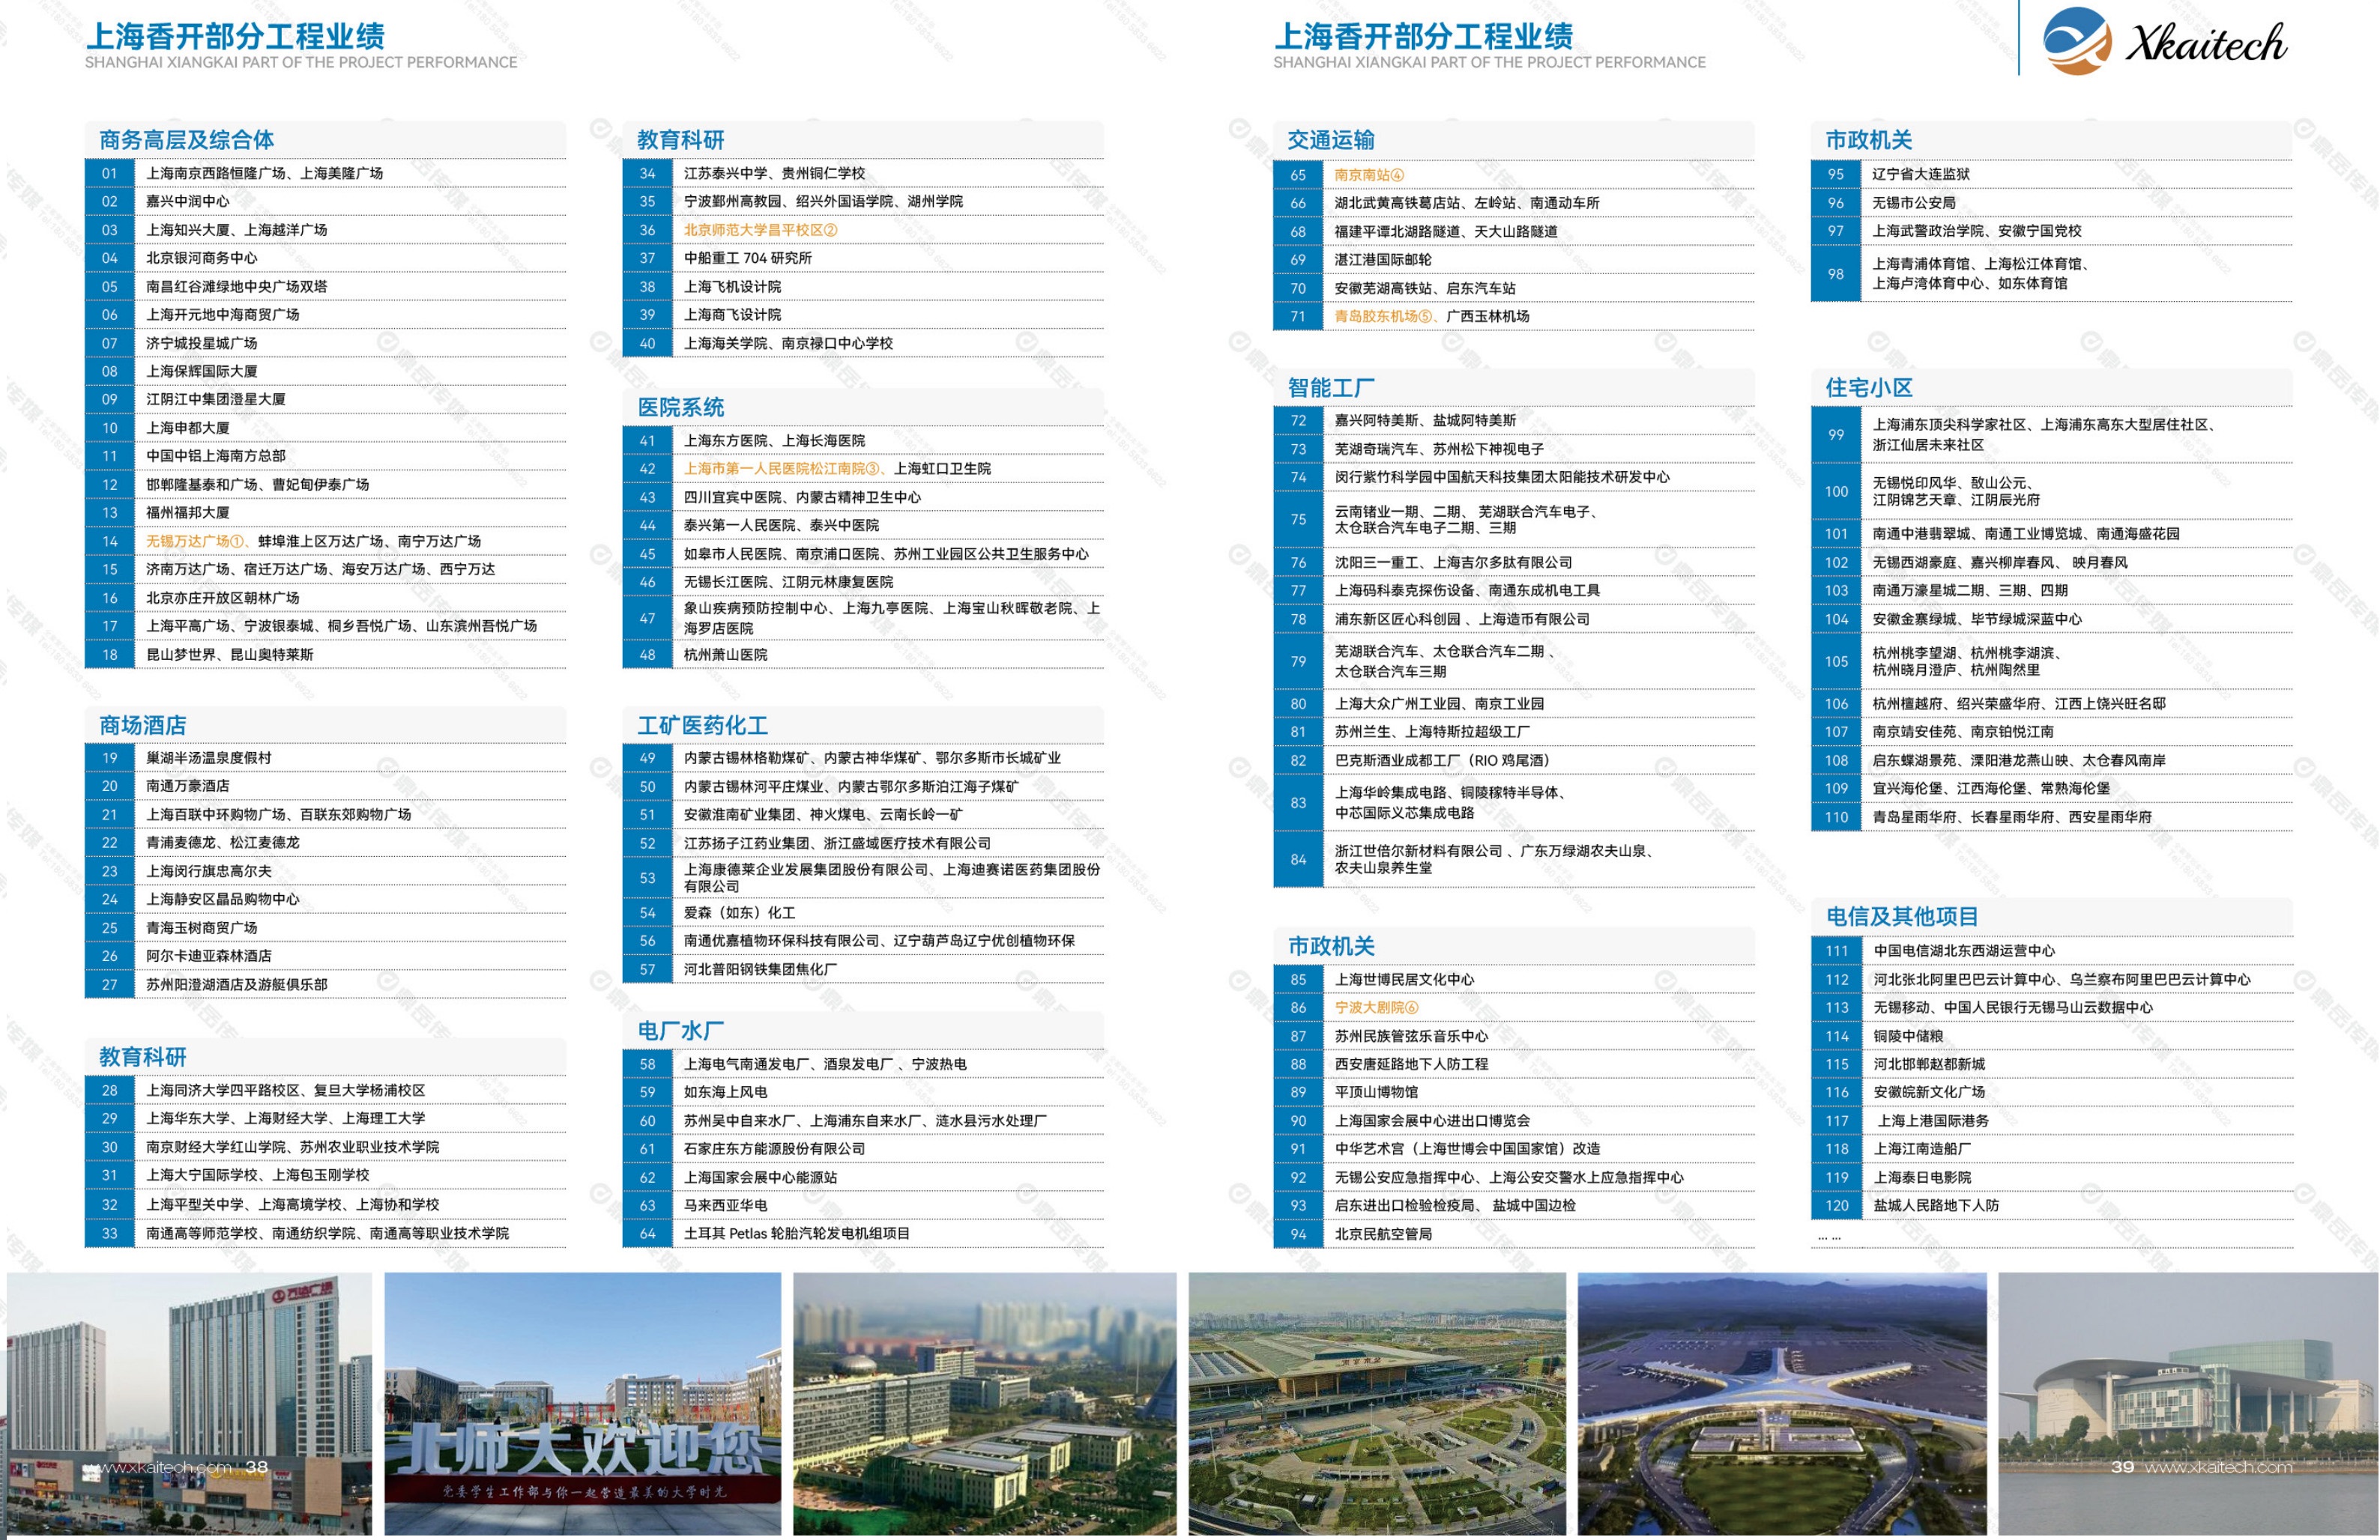Select row 28 上海同济大学四平路校区
Image resolution: width=2380 pixels, height=1540 pixels.
point(325,1091)
